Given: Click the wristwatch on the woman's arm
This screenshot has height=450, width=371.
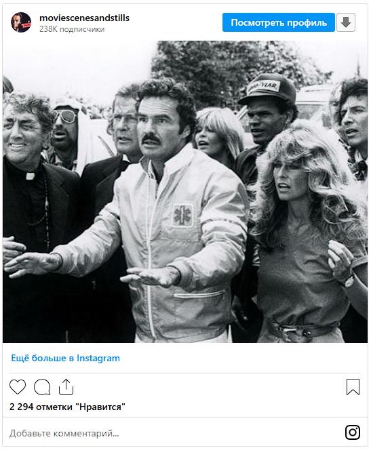Looking at the screenshot, I should (349, 281).
